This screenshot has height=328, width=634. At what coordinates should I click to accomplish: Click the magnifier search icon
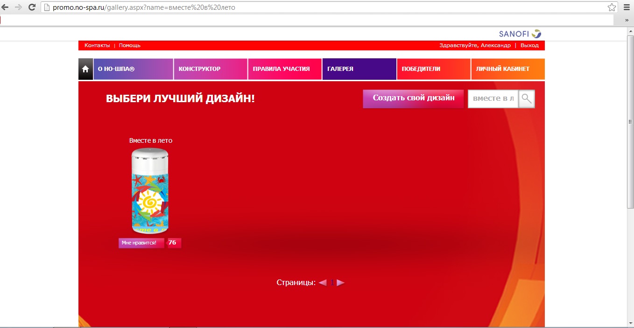527,99
